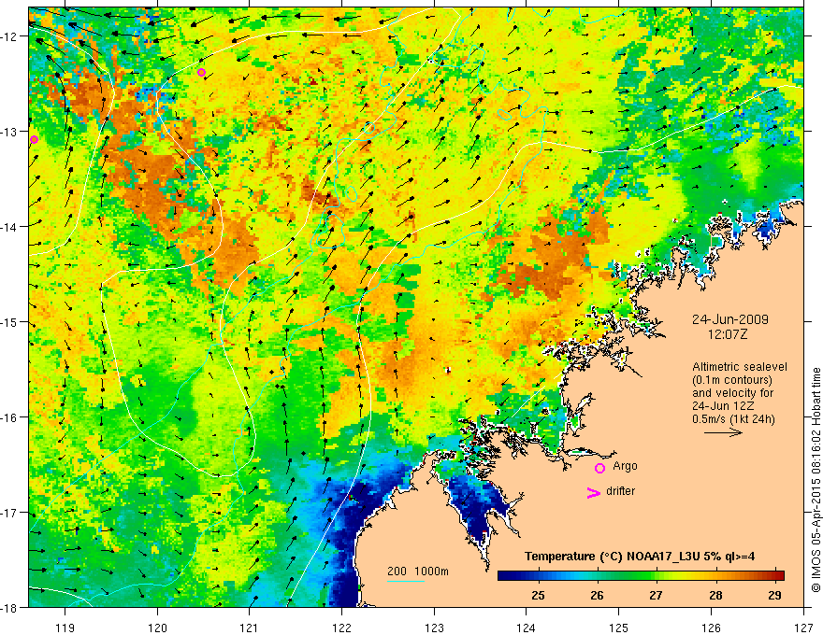Viewport: 823px width, 635px height.
Task: Click the longitude axis label '121'
Action: (x=250, y=628)
